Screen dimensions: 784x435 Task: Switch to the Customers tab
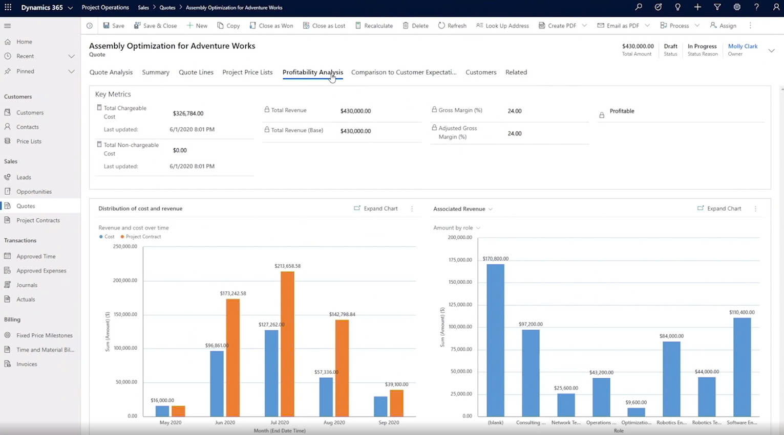[x=481, y=72]
